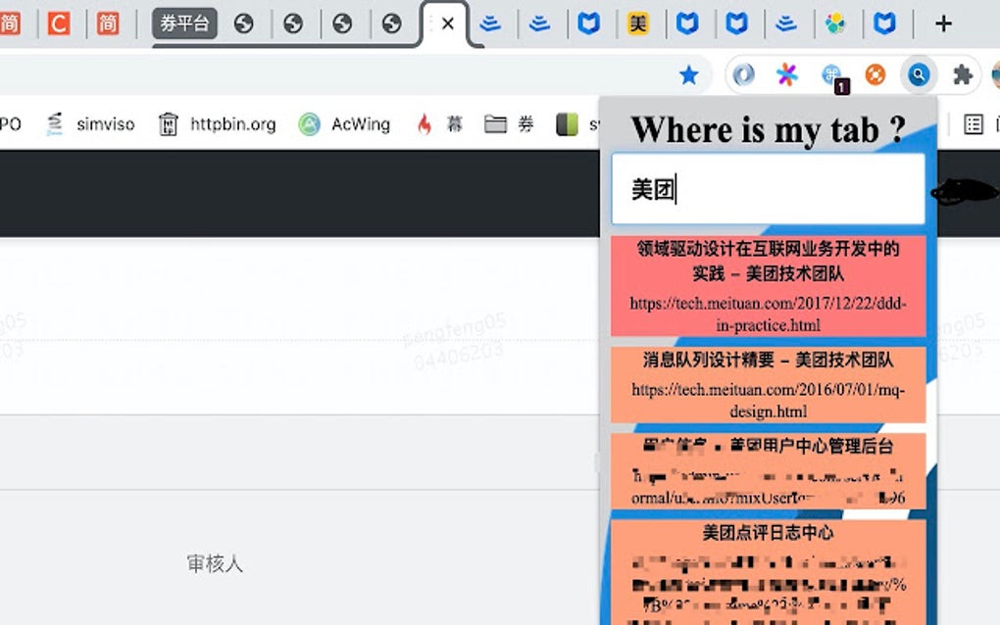
Task: Click the silver ring extension icon
Action: (743, 73)
